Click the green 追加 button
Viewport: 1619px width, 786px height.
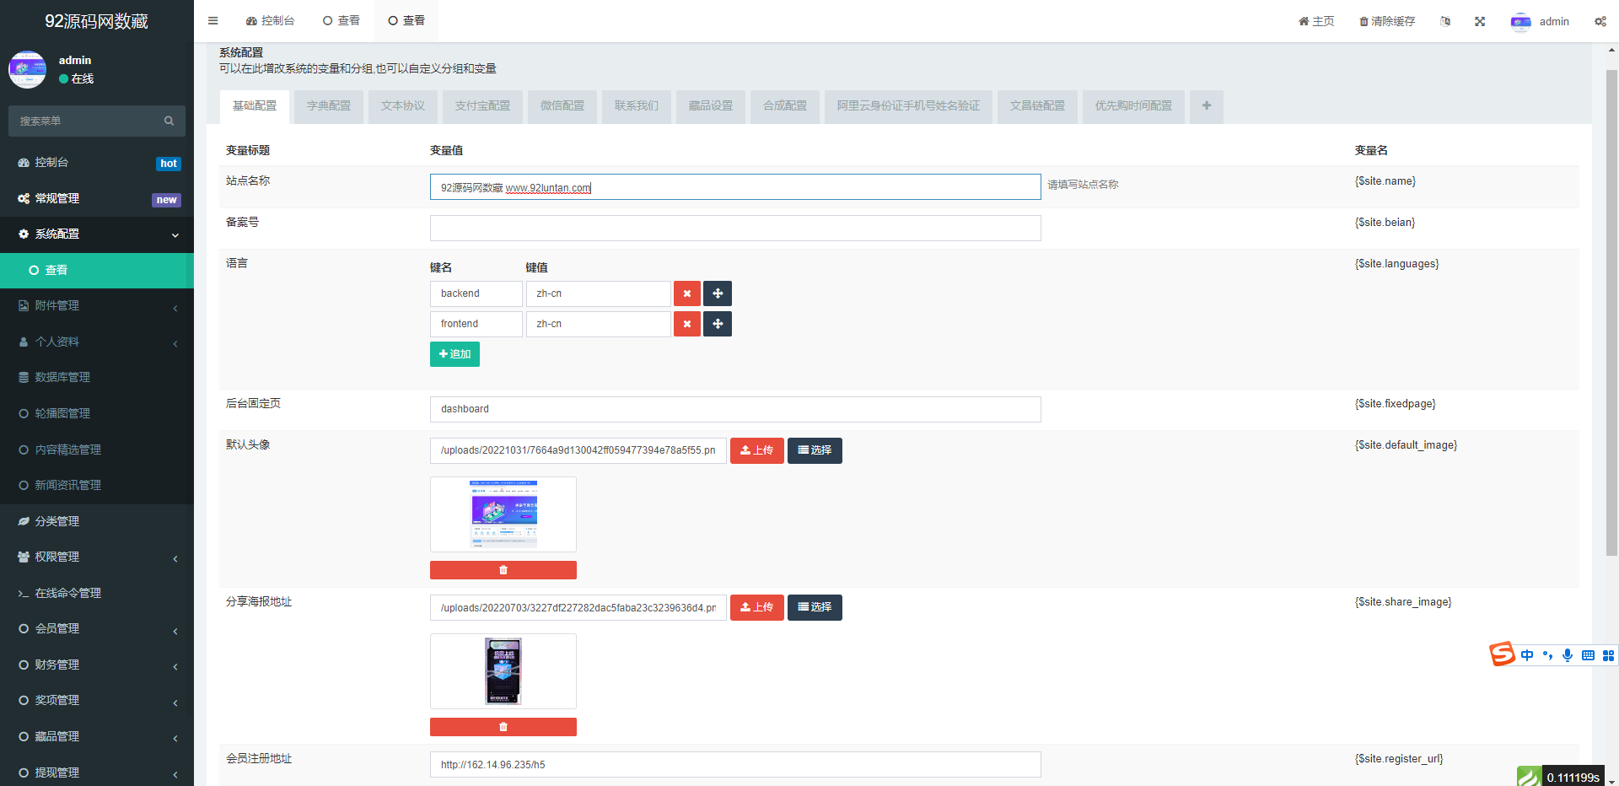[455, 354]
